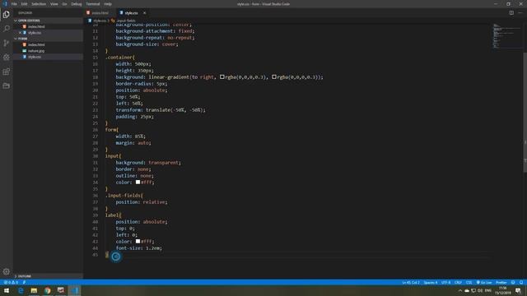Click the code minimap preview
Viewport: 527px width, 296px height.
pos(507,36)
